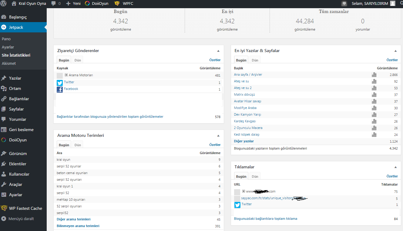Open Ayarlar submenu under Jetpack
The height and width of the screenshot is (231, 403).
[x=8, y=47]
